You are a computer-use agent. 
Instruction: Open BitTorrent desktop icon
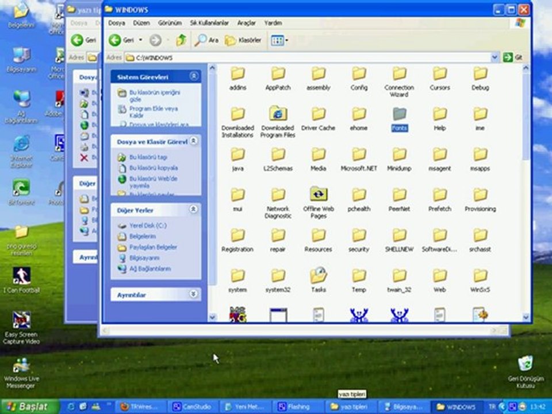(x=21, y=192)
